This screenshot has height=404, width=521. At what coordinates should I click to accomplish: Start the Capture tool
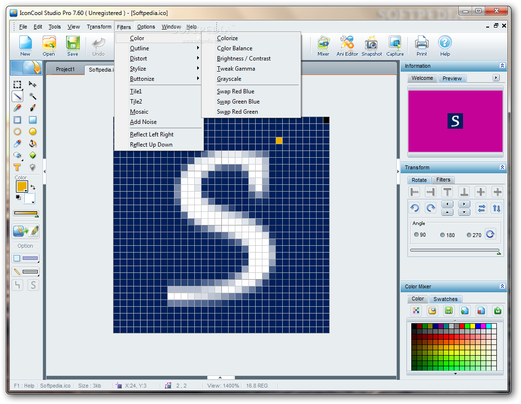pyautogui.click(x=395, y=46)
